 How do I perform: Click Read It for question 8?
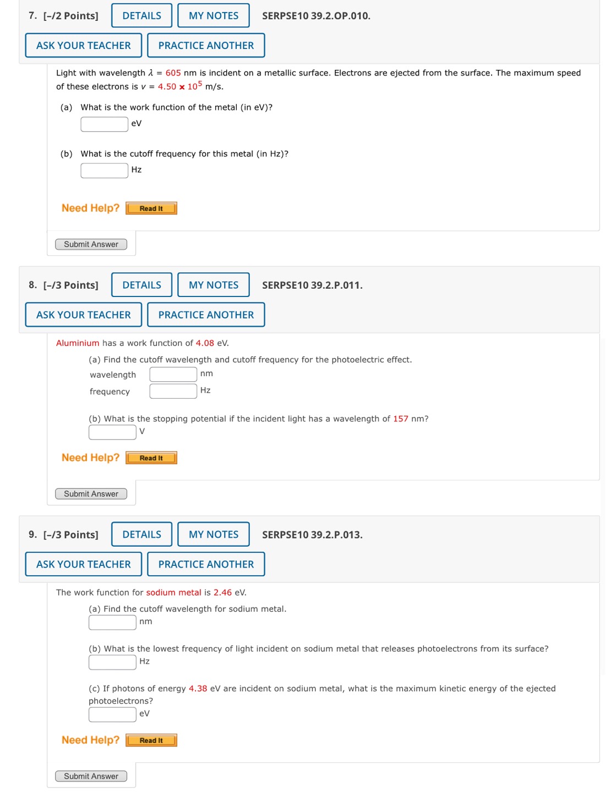point(151,457)
